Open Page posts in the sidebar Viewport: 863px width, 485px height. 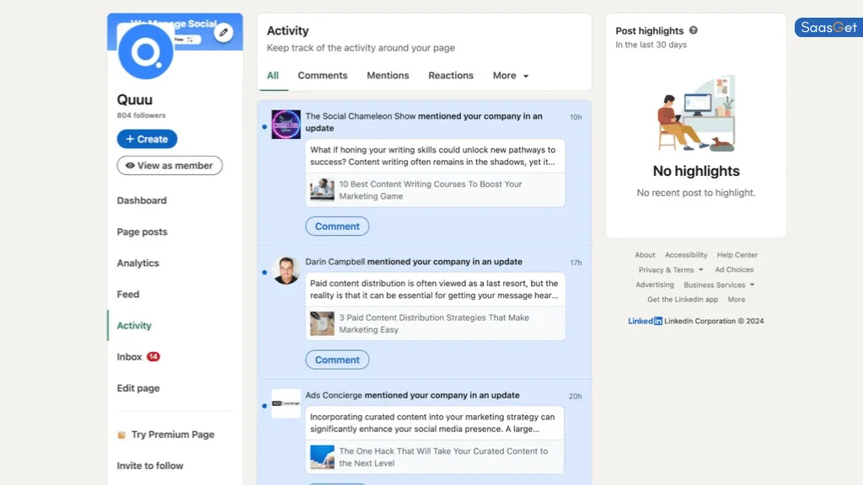coord(142,232)
